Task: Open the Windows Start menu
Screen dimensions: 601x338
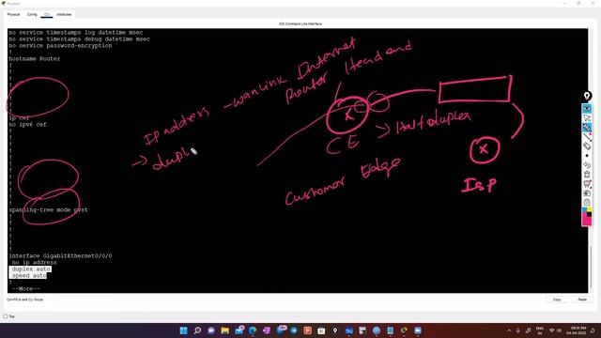Action: click(x=184, y=330)
